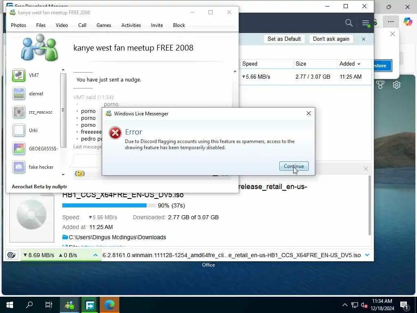Viewport: 417px width, 313px height.
Task: Open the Call menu in Aerochat
Action: (82, 25)
